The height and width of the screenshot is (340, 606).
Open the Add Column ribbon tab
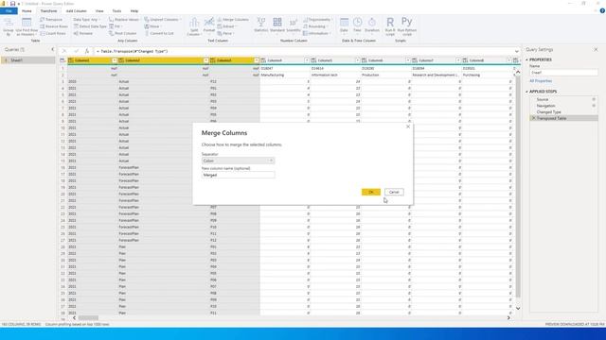76,10
